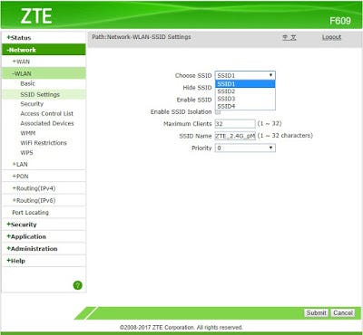This screenshot has height=335, width=363.
Task: Toggle the Enable SSID Isolation checkbox
Action: click(x=218, y=112)
